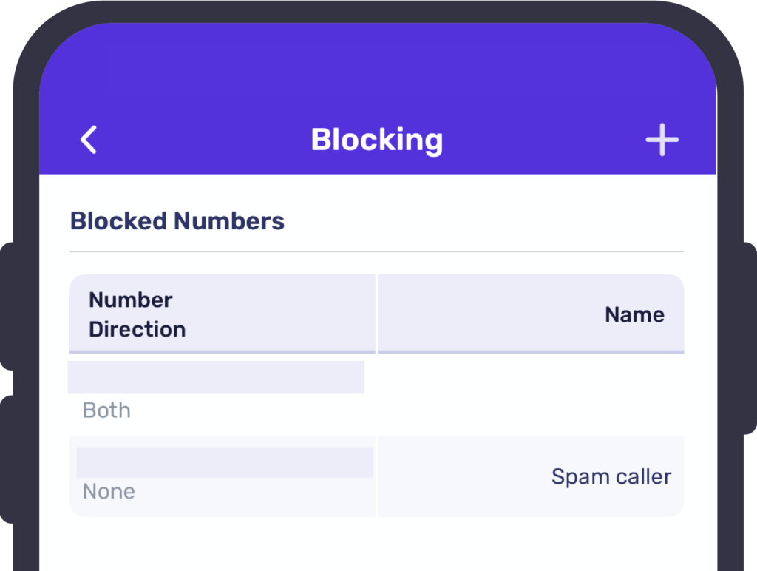
Task: Click the Blocking page title
Action: point(377,140)
